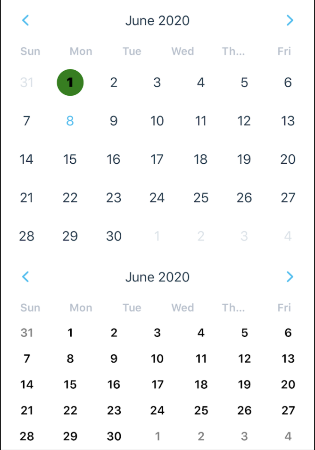
Task: Advance top calendar to July
Action: tap(290, 20)
